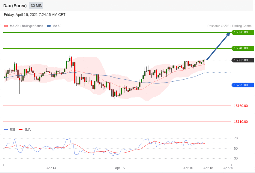Click the red 9MA legend marker
This screenshot has width=255, height=173.
tap(20, 129)
